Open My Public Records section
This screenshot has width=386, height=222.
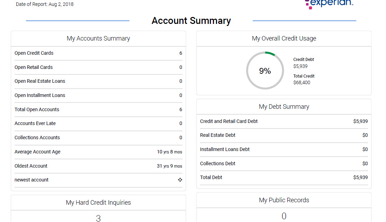(x=284, y=200)
